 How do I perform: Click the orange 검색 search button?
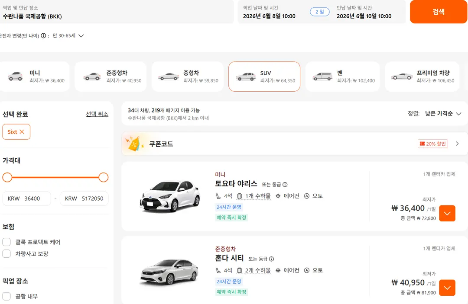pyautogui.click(x=438, y=12)
